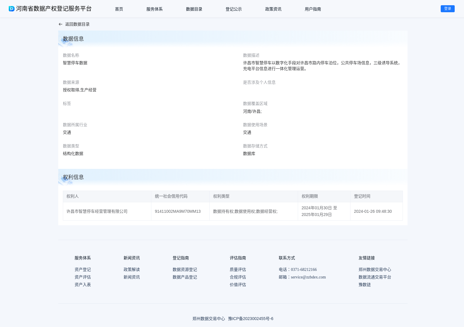This screenshot has height=327, width=464.
Task: Open the footer 资产登记 link
Action: coord(83,270)
